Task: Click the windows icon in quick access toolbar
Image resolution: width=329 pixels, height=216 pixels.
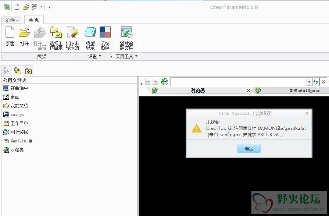Action: (x=35, y=7)
